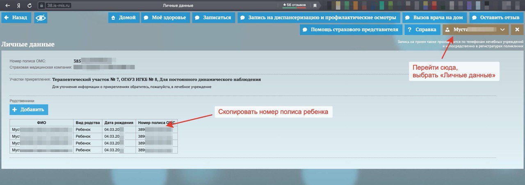Open the Yandex home icon
This screenshot has height=185, width=525.
coord(19,6)
